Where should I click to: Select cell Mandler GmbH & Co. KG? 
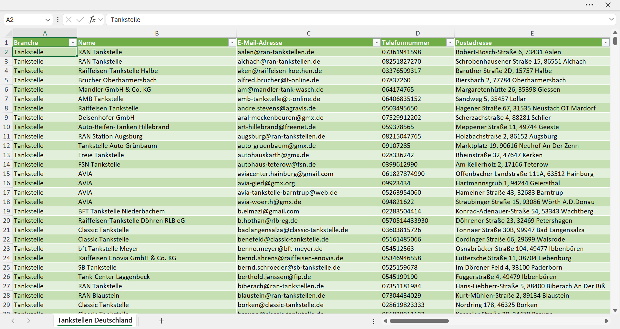tap(157, 89)
